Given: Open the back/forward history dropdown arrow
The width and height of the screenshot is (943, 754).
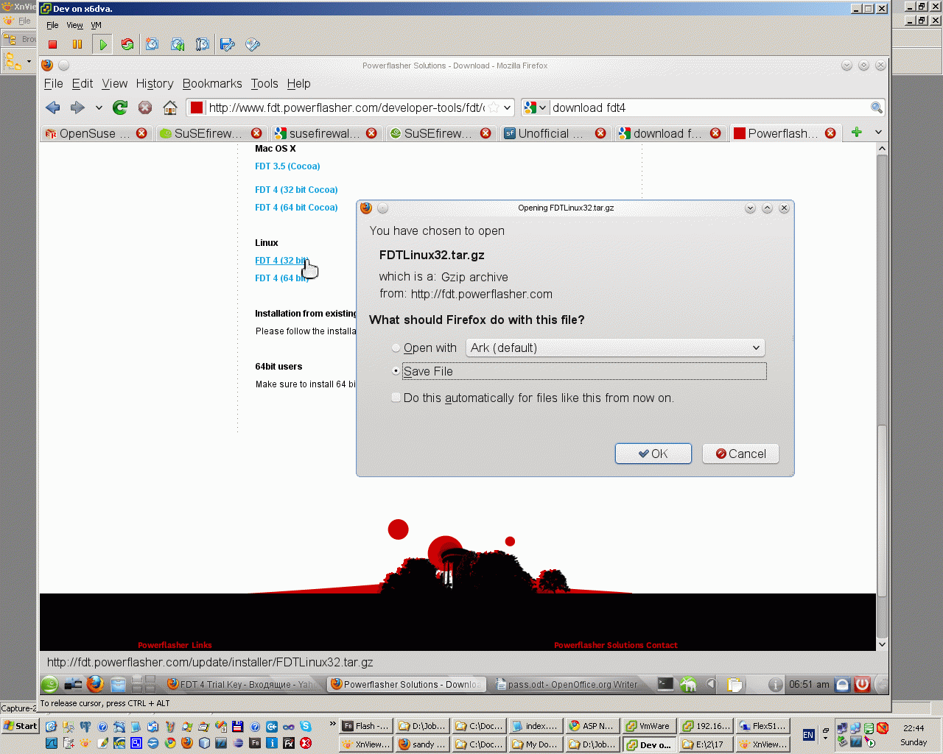Looking at the screenshot, I should 99,108.
